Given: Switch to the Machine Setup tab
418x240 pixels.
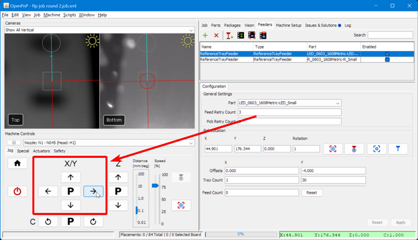Looking at the screenshot, I should pos(288,25).
